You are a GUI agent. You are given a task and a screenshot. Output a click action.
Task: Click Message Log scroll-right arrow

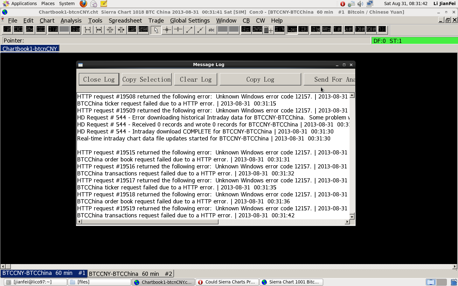click(x=347, y=222)
